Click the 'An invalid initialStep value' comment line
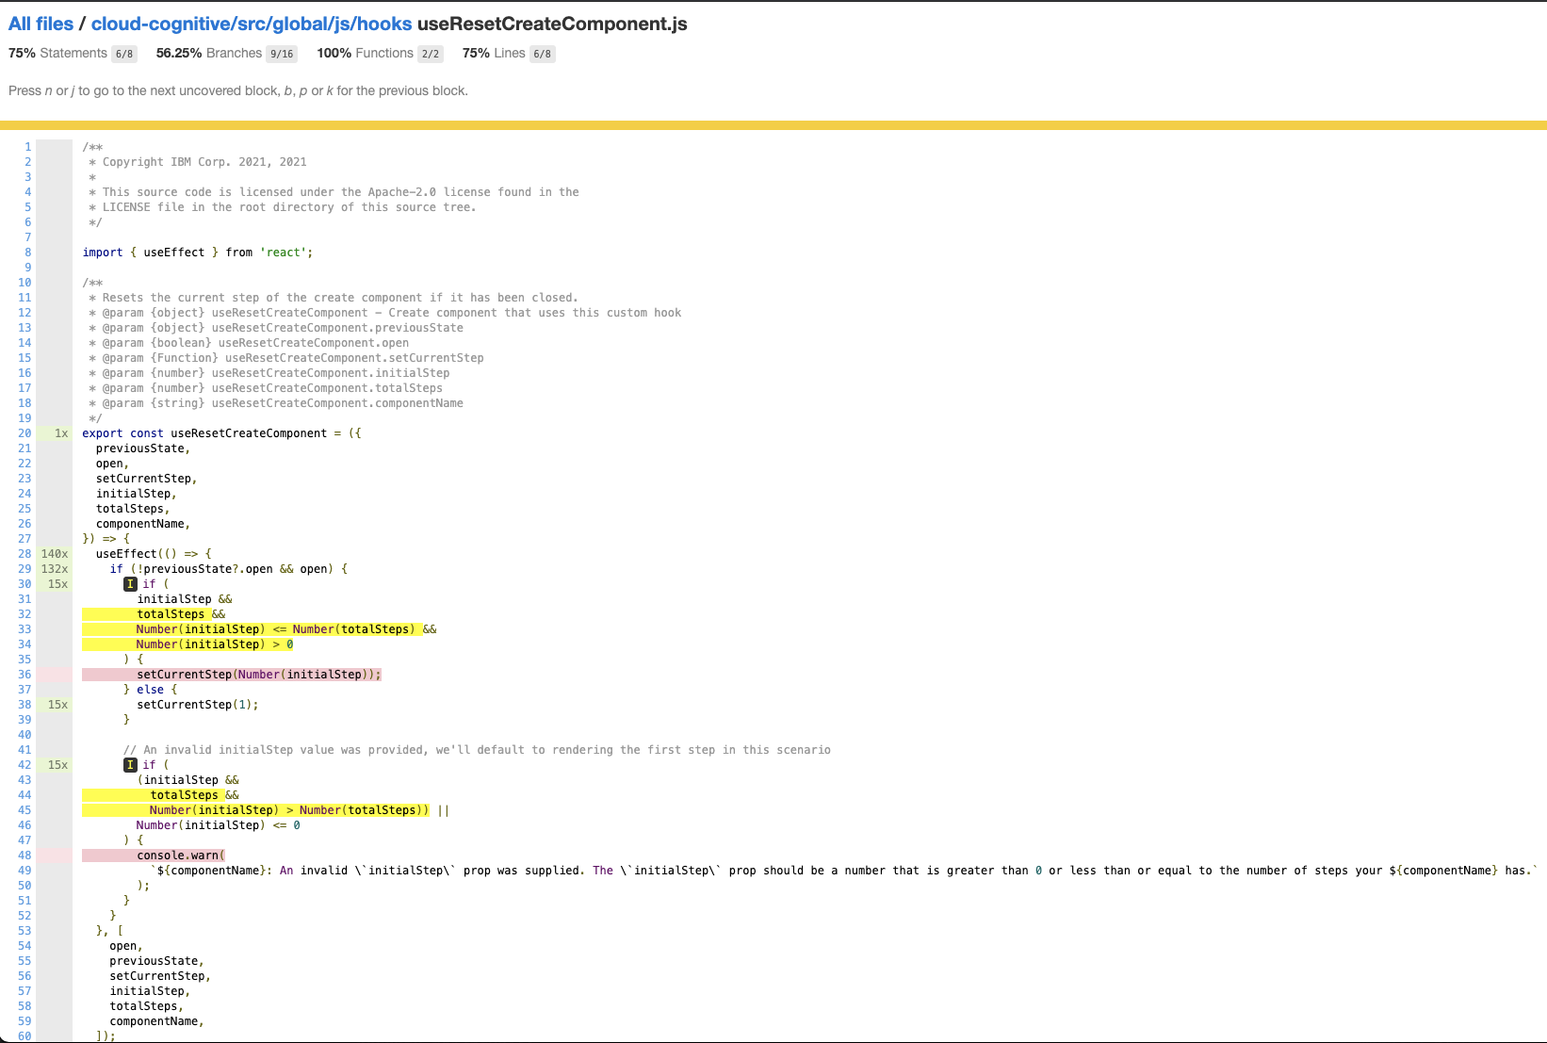 pyautogui.click(x=477, y=750)
